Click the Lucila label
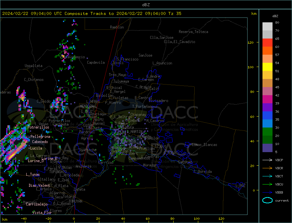This screenshot has height=223, width=292. [x=36, y=148]
